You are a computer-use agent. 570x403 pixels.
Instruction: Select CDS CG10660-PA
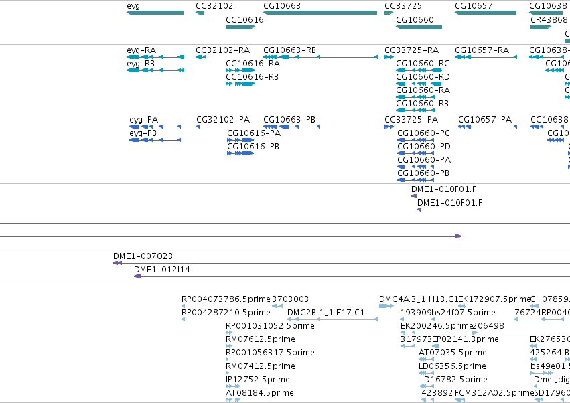(x=415, y=167)
